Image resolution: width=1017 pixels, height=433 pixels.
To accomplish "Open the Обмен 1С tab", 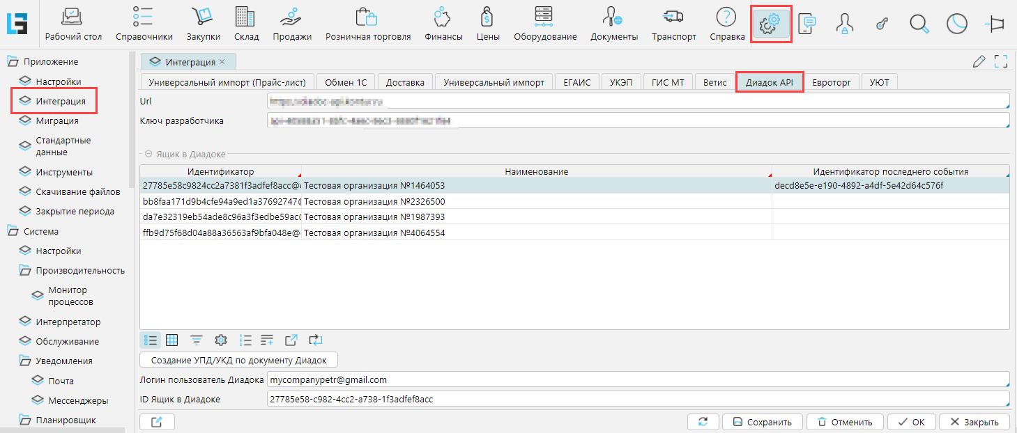I will point(346,82).
